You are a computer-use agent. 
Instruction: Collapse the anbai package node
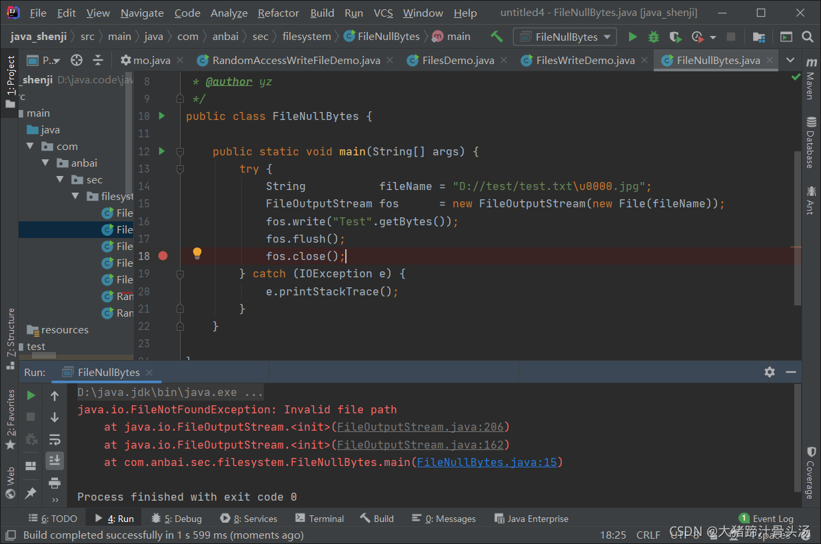pos(45,163)
